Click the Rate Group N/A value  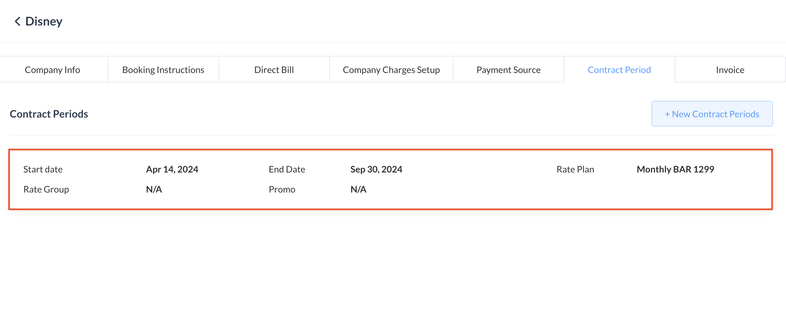(154, 189)
